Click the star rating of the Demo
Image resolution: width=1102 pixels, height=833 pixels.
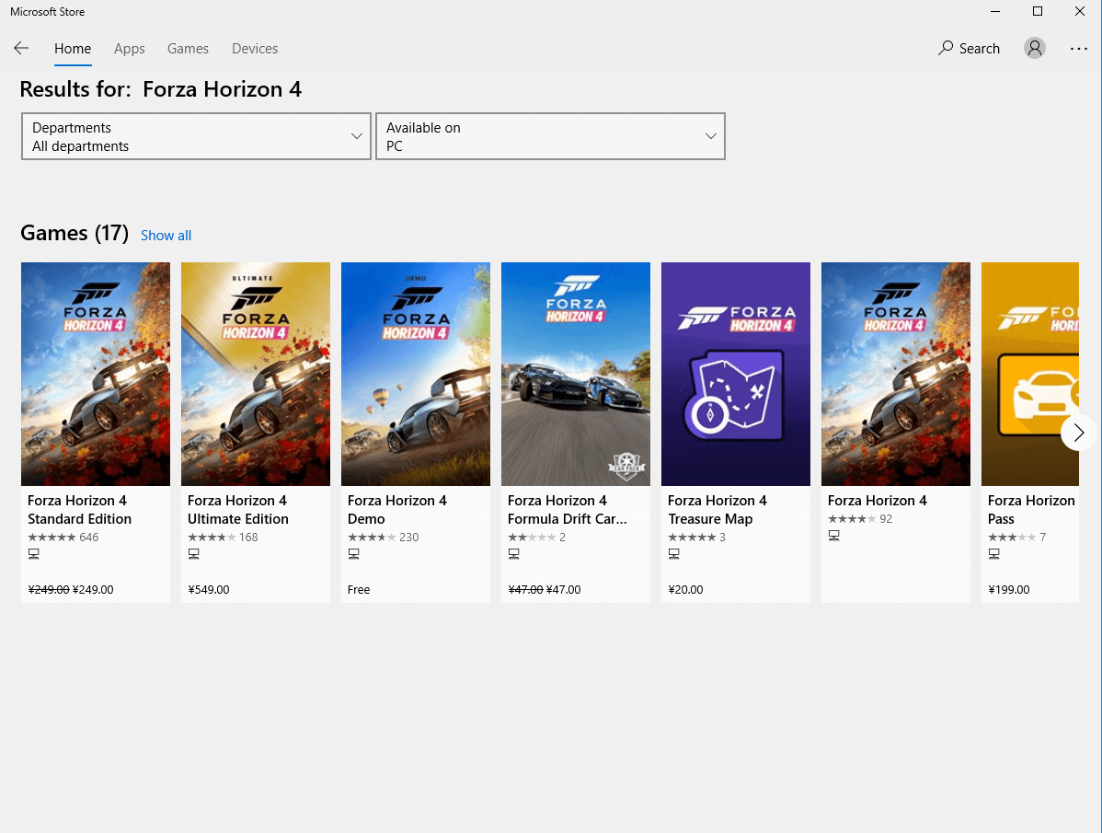(x=372, y=537)
